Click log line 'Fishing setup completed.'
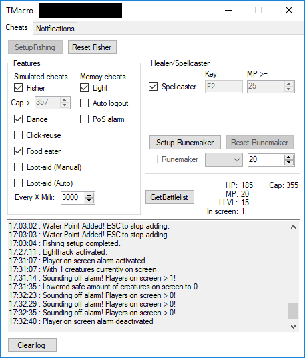The height and width of the screenshot is (358, 305). coord(65,243)
